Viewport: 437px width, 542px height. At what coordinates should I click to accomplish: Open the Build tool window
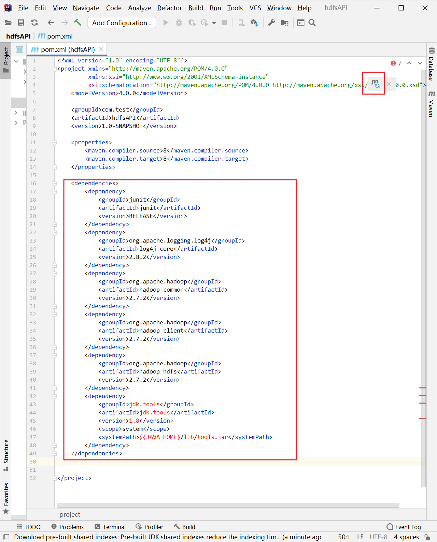coord(184,527)
